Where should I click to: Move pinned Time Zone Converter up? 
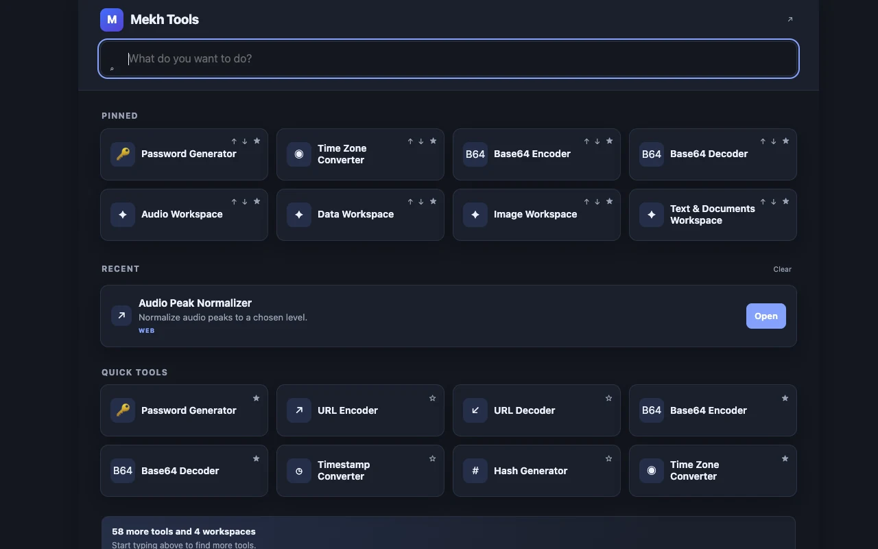click(x=410, y=141)
